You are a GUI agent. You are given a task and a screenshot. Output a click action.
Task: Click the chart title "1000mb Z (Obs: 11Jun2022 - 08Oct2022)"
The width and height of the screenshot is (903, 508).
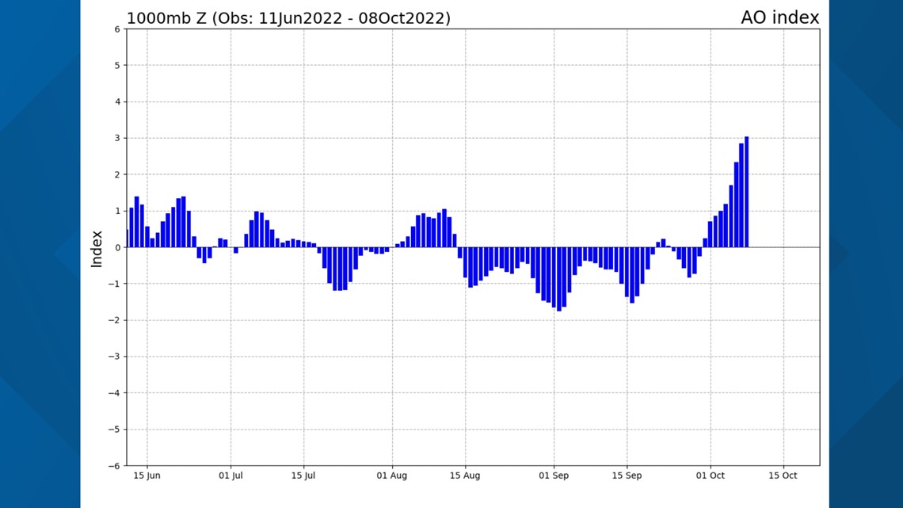coord(288,18)
